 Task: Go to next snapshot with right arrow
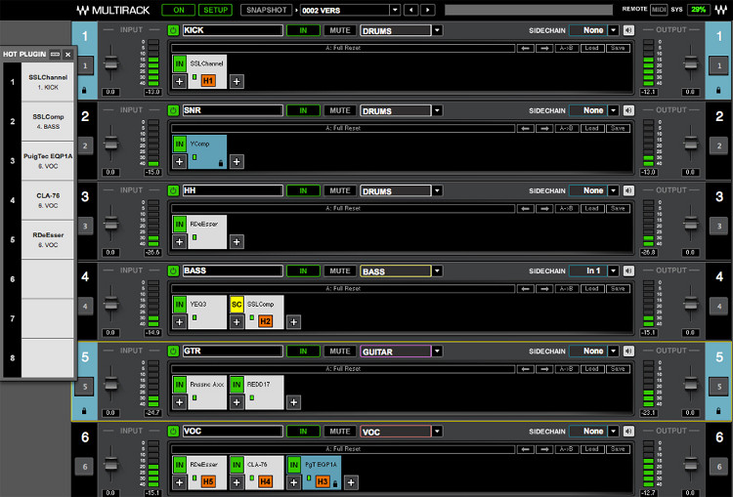coord(428,10)
